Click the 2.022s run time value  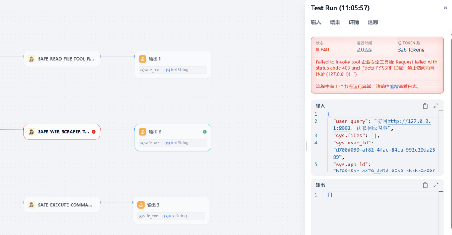pyautogui.click(x=365, y=50)
